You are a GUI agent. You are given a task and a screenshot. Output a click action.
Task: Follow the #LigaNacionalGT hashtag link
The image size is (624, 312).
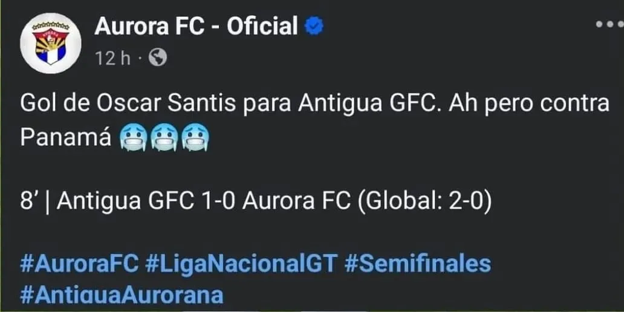coord(241,264)
